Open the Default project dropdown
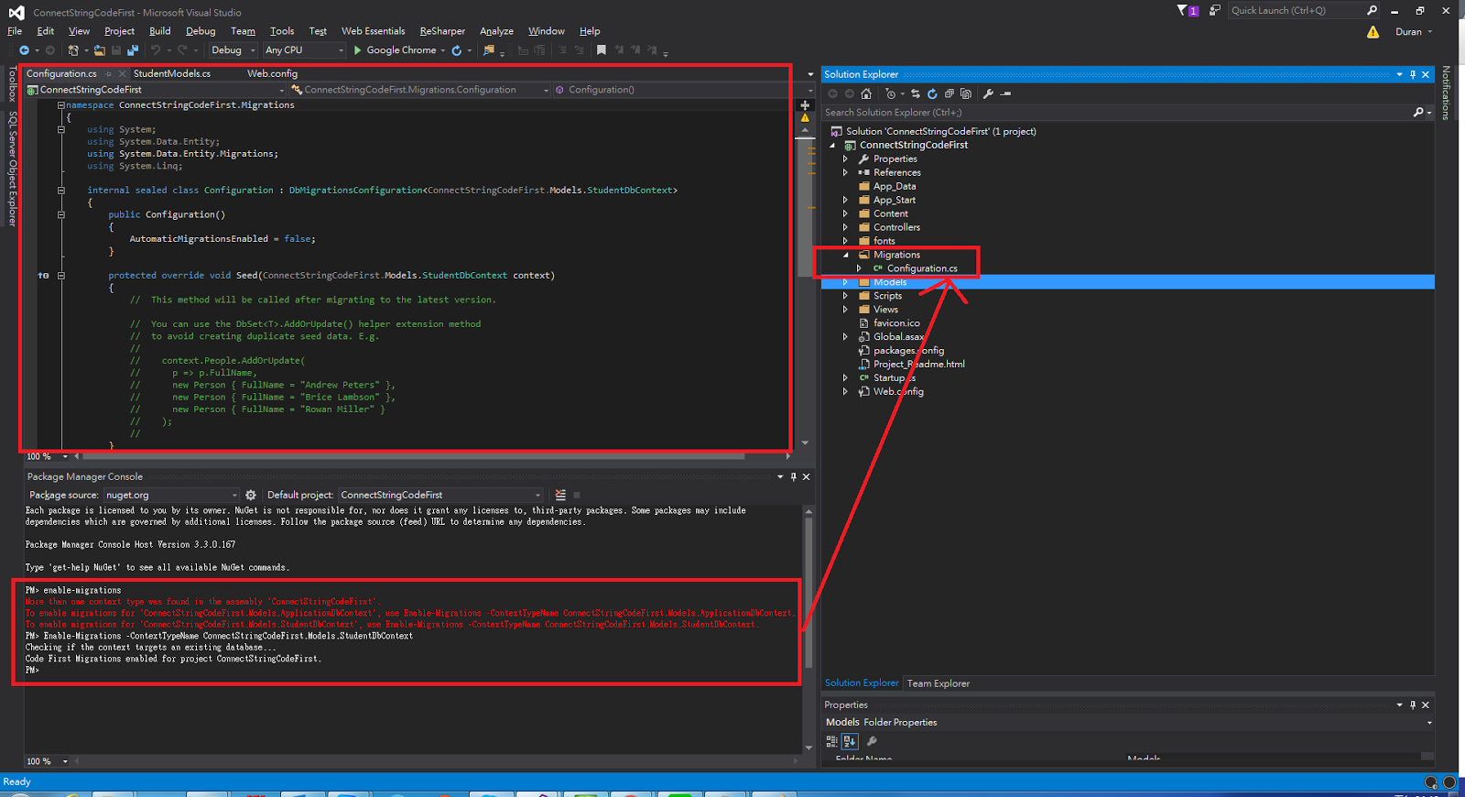The image size is (1465, 797). 440,495
